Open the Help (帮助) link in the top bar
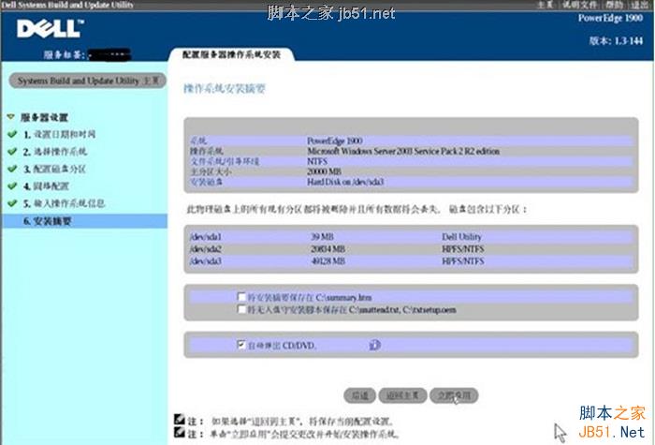 point(614,5)
